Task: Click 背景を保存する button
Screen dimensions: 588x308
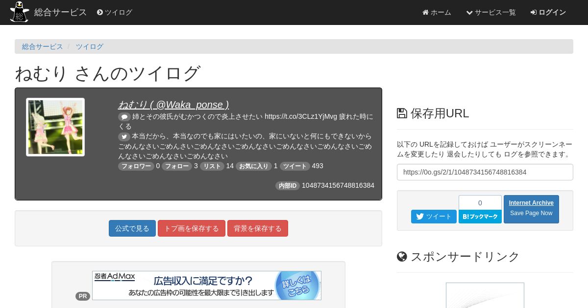Action: pos(258,228)
